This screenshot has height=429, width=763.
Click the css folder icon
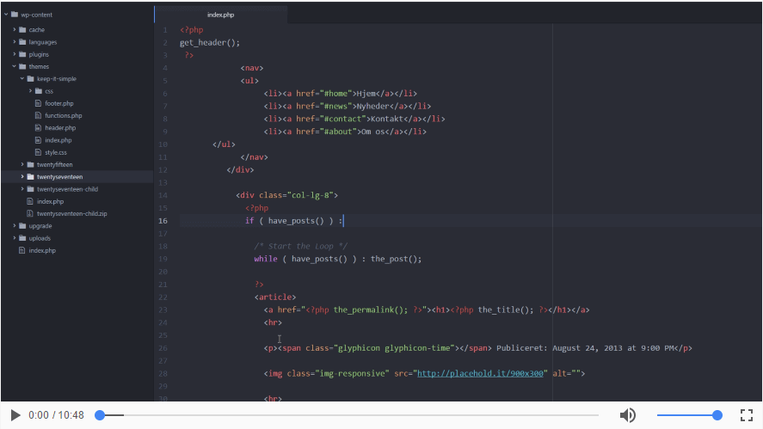pyautogui.click(x=39, y=91)
